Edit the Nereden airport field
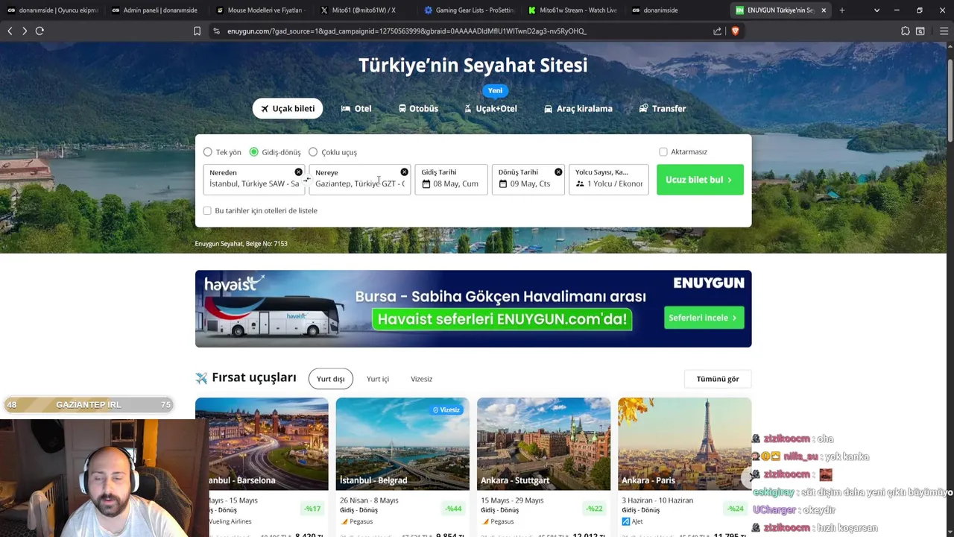 (253, 180)
